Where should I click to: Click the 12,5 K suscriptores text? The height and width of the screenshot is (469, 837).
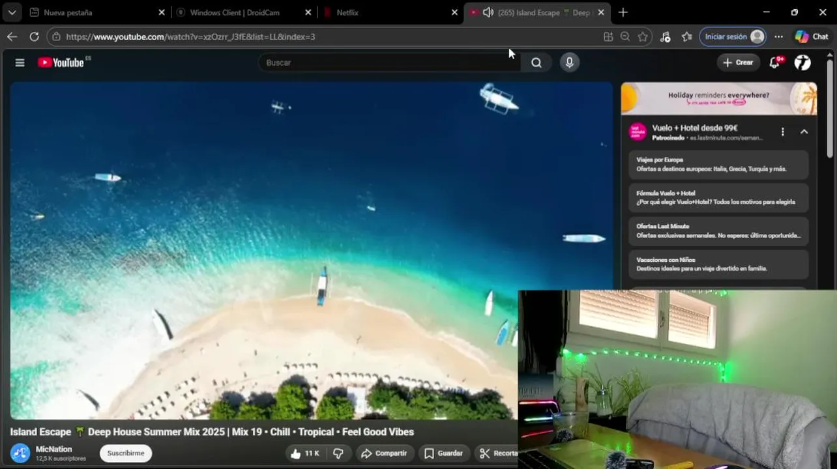tap(61, 459)
